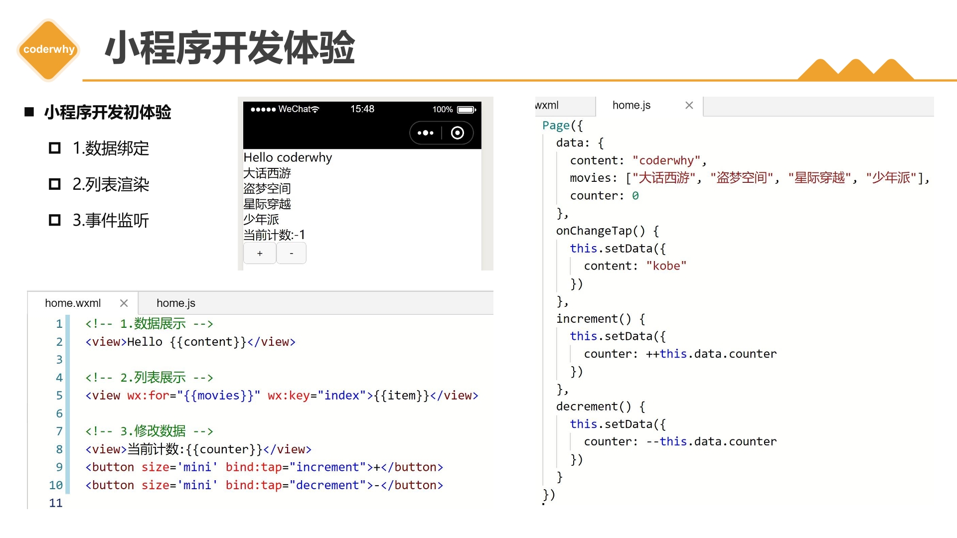The image size is (957, 538).
Task: Click the checkbox bullet beside 3.事件监听
Action: [55, 220]
